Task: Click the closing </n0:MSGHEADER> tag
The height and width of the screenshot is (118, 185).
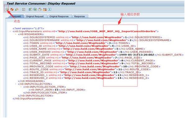Action: (31, 81)
